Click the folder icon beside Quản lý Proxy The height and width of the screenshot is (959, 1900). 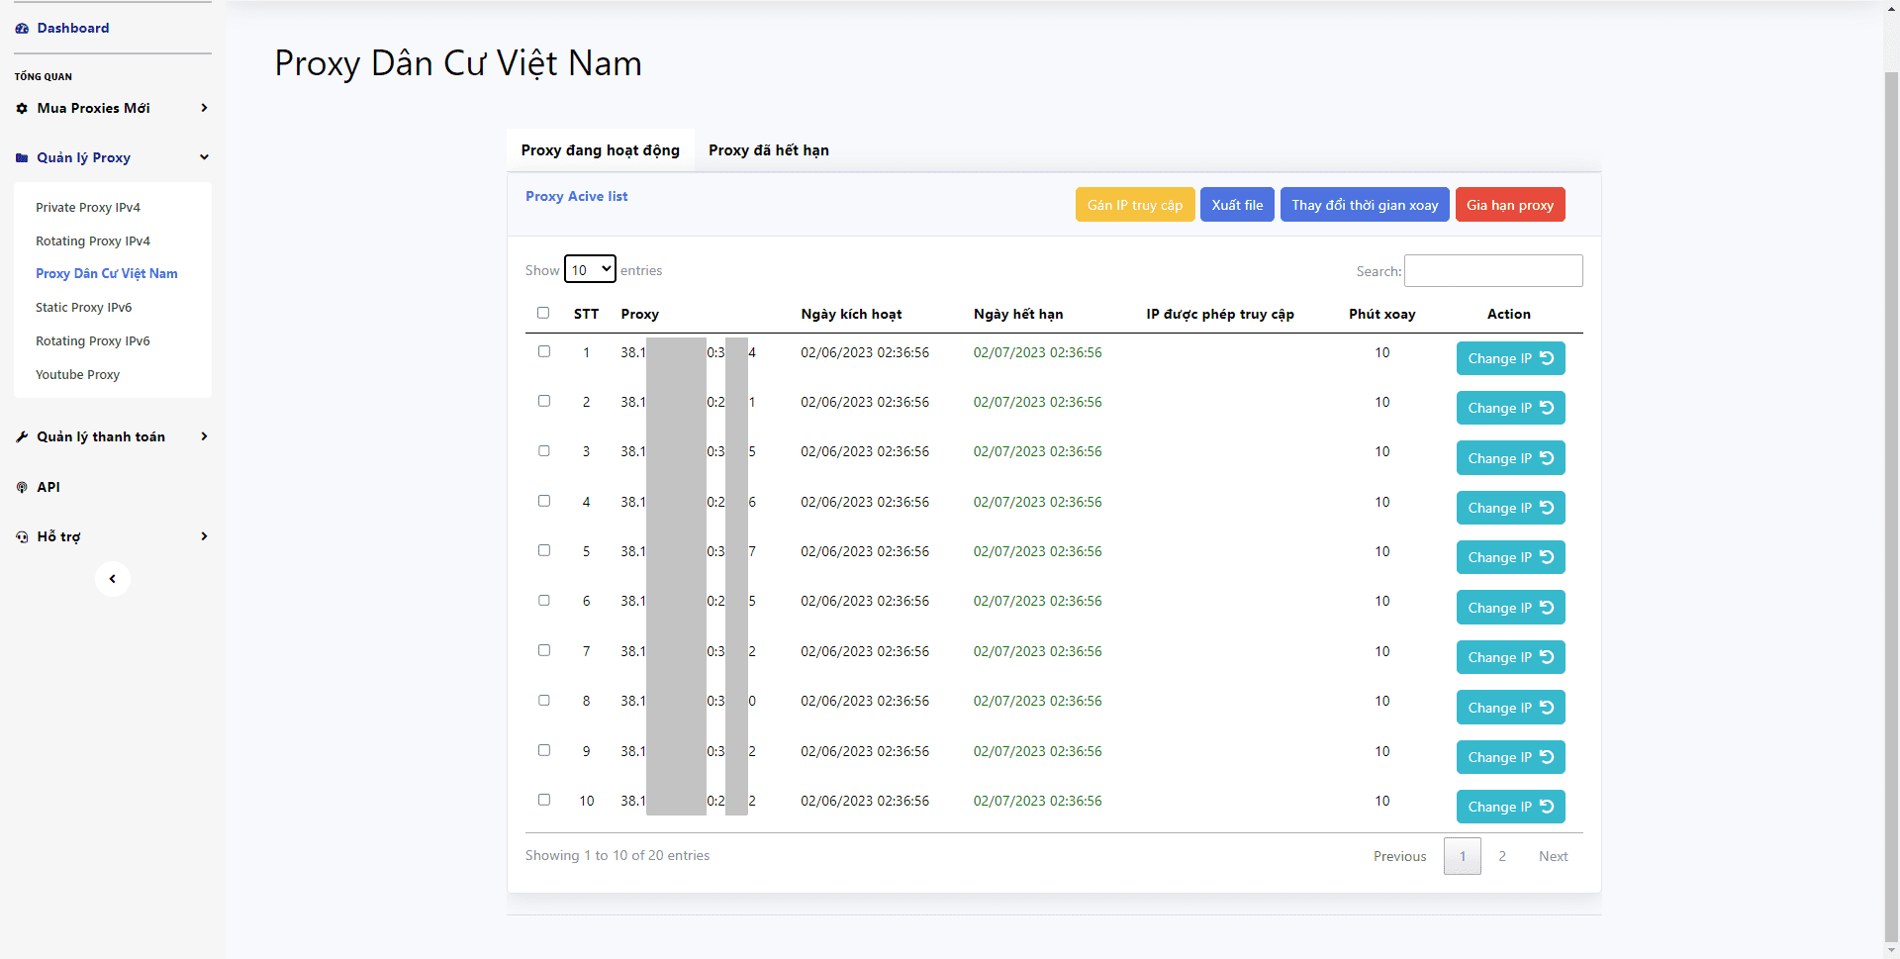point(22,158)
